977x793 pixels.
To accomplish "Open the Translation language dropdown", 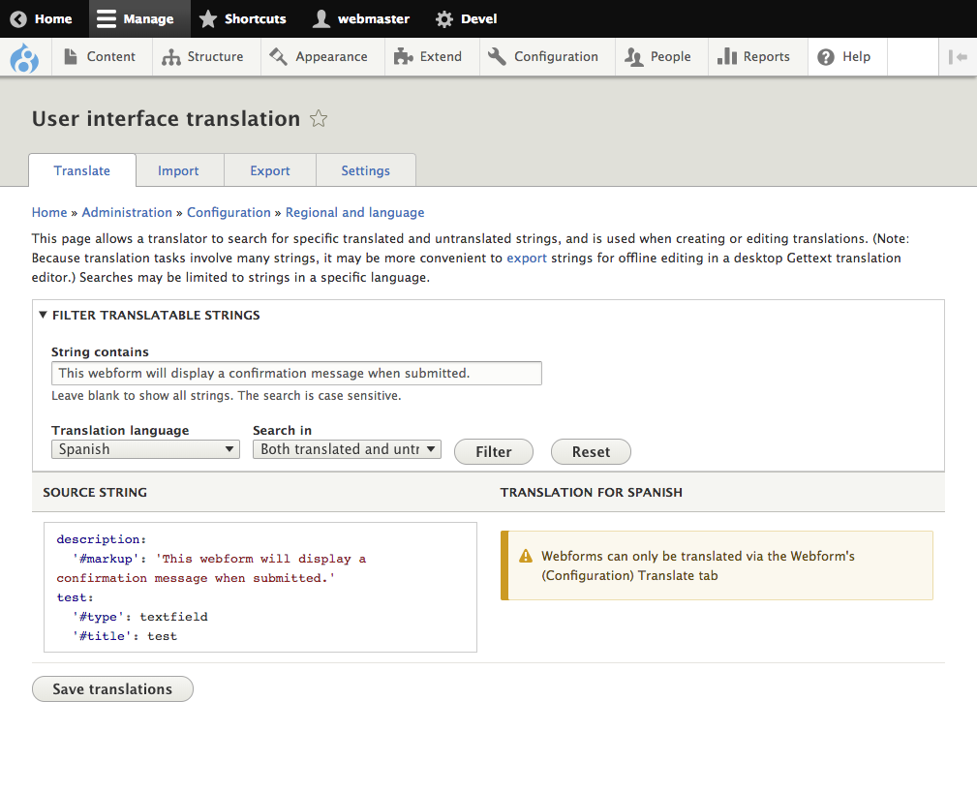I will coord(145,449).
